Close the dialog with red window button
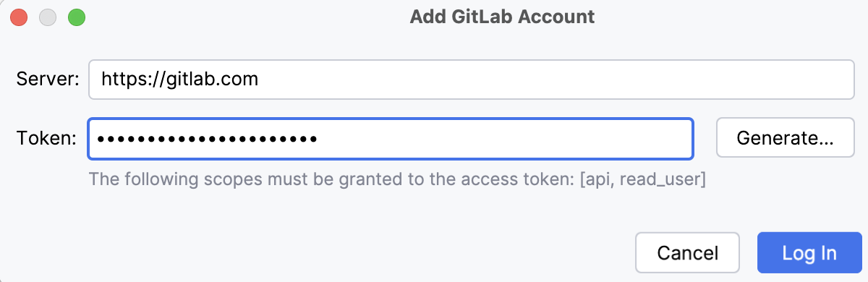This screenshot has height=282, width=868. [20, 17]
